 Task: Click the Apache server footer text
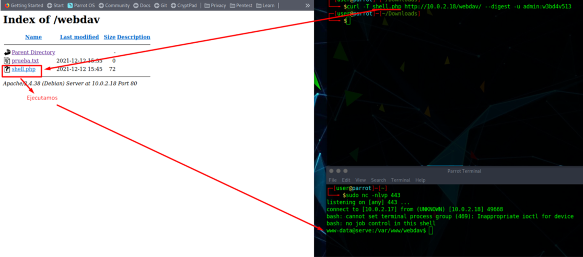coord(70,83)
